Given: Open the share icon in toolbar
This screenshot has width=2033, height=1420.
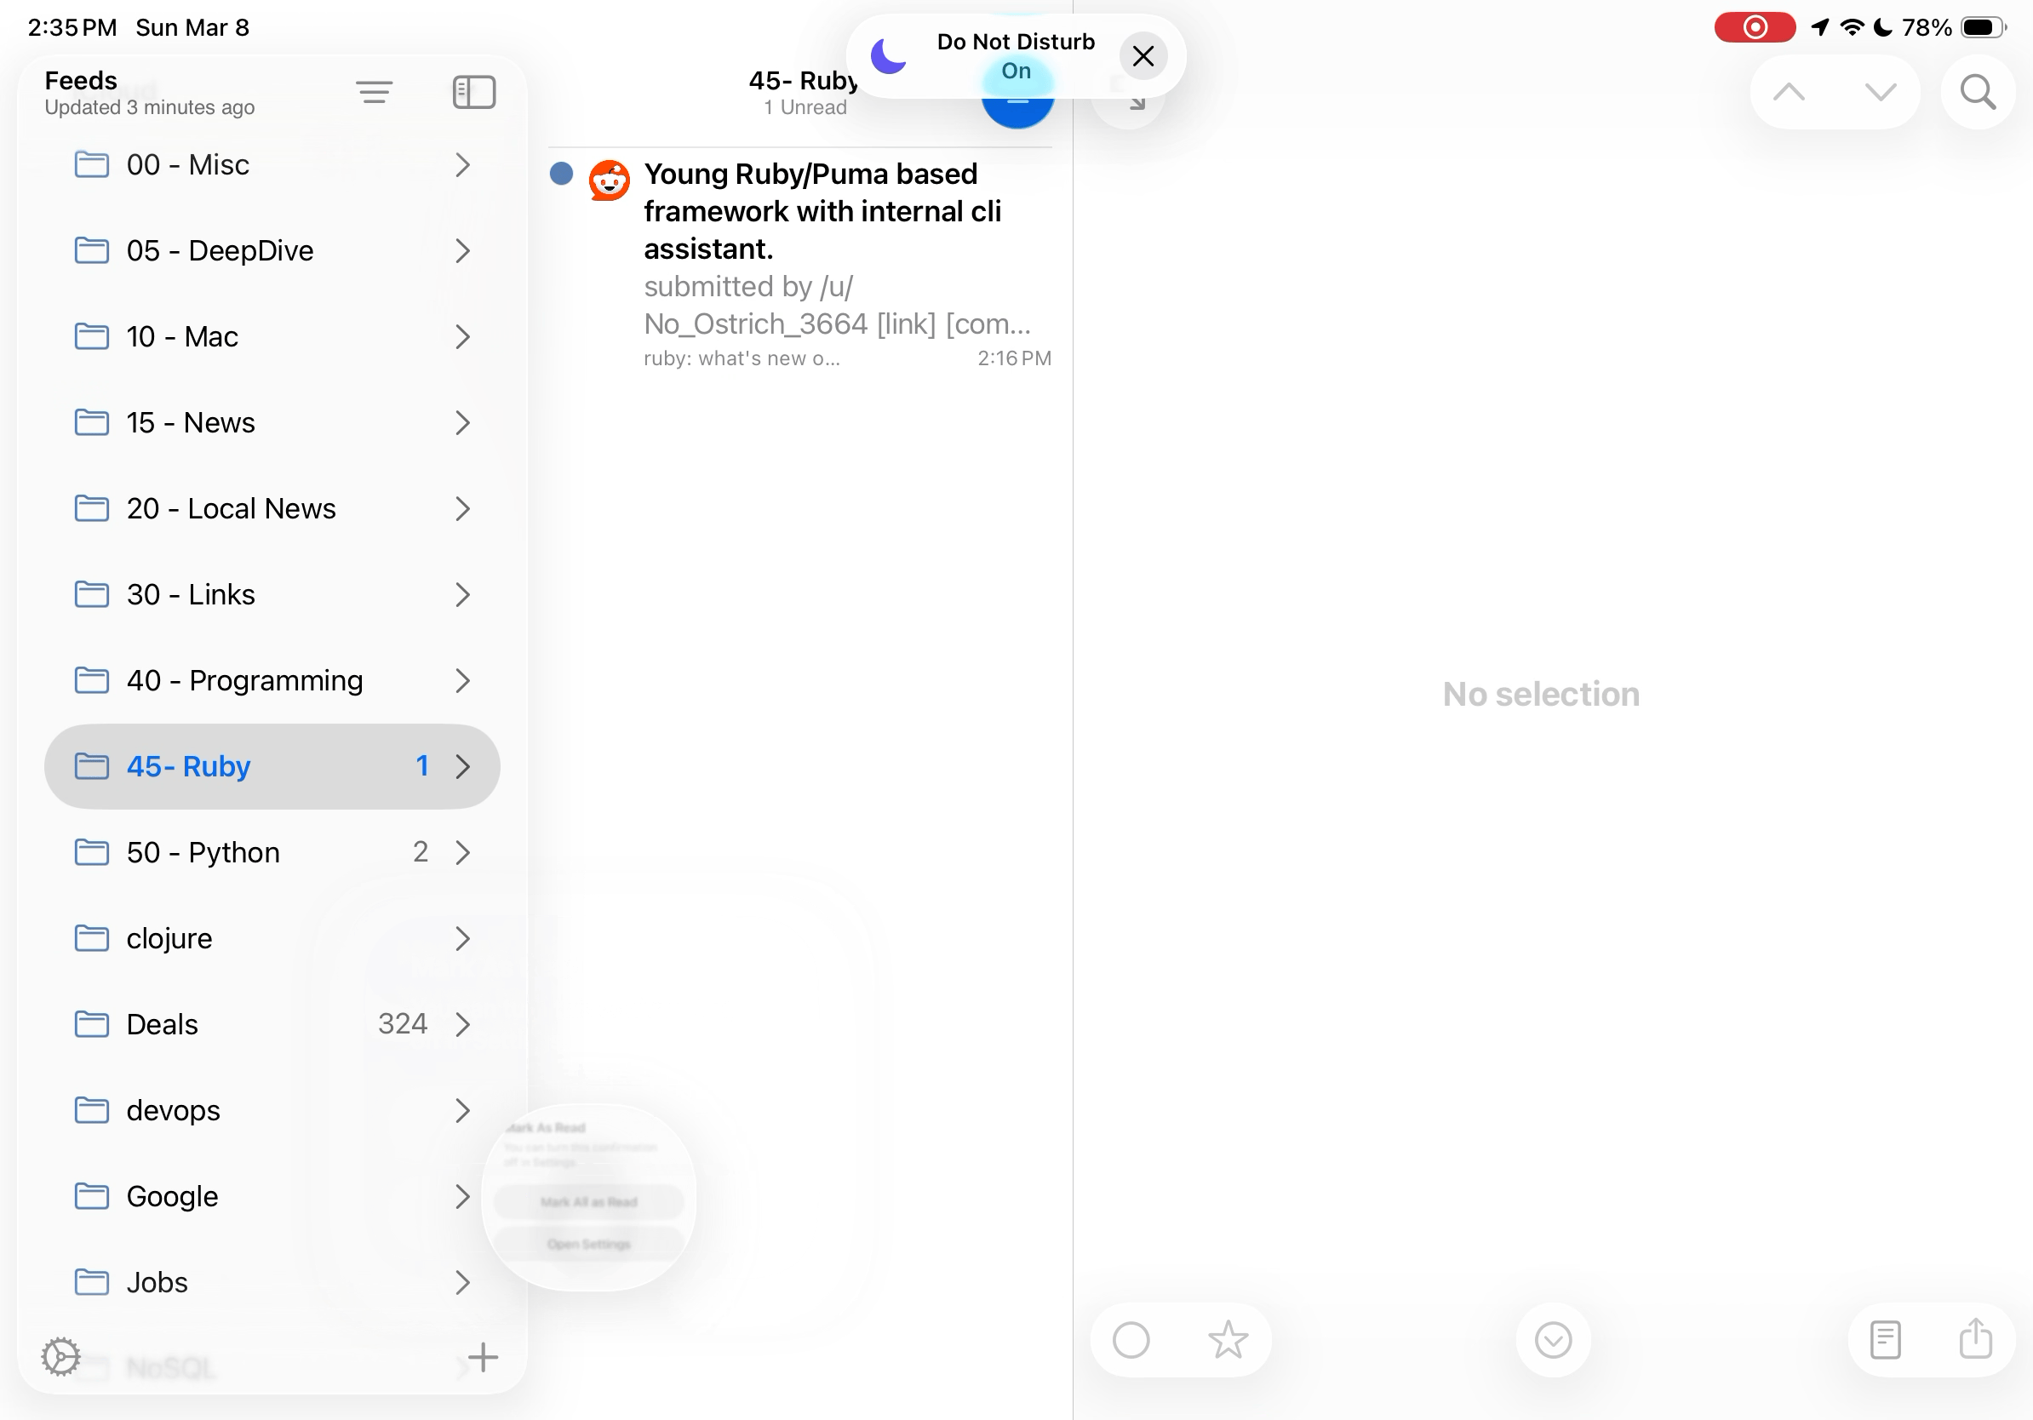Looking at the screenshot, I should click(x=1975, y=1339).
